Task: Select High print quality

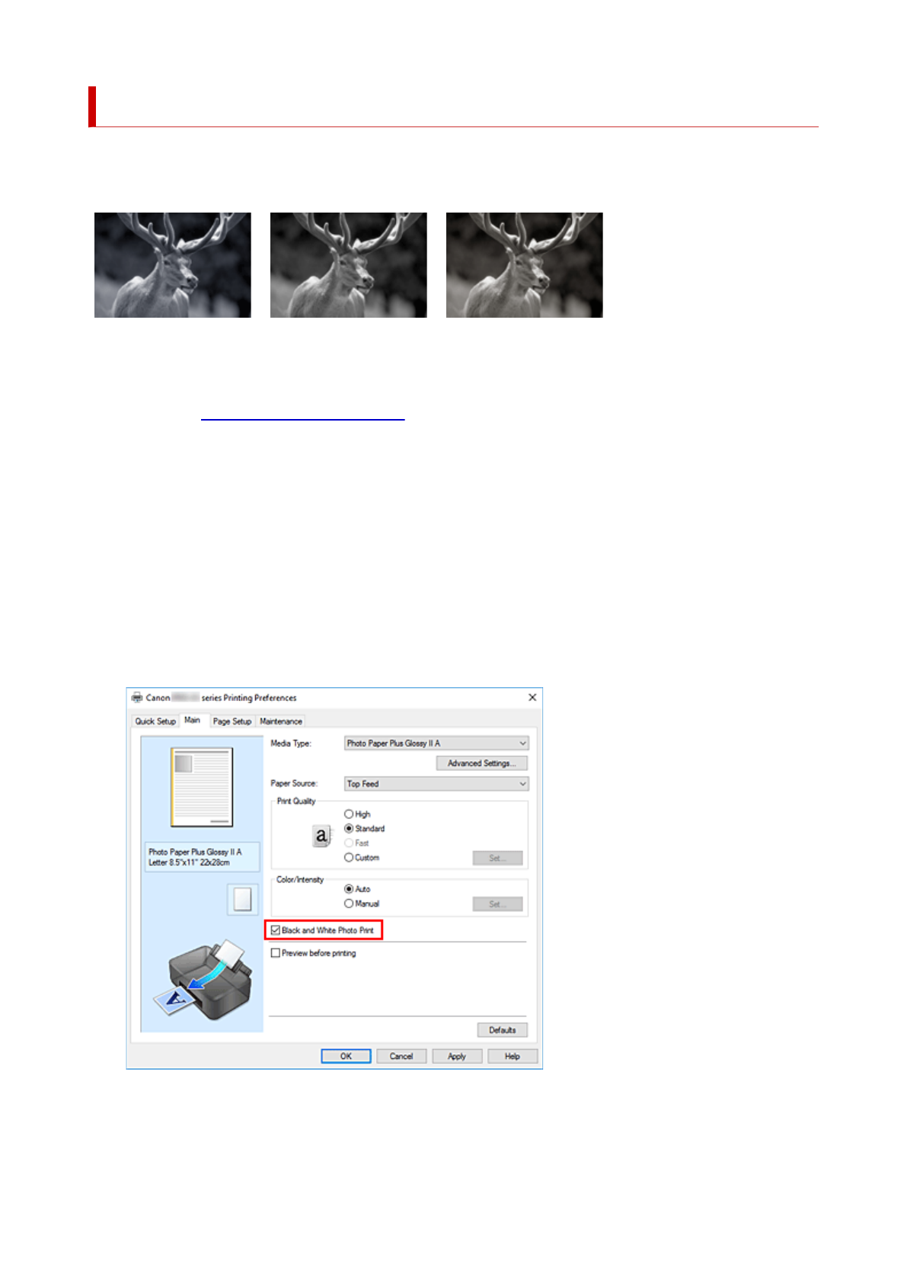Action: pyautogui.click(x=349, y=814)
